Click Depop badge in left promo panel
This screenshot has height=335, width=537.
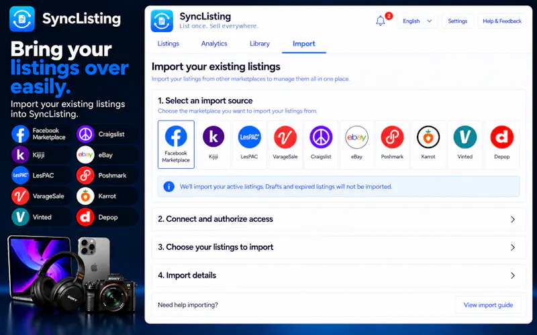point(107,217)
